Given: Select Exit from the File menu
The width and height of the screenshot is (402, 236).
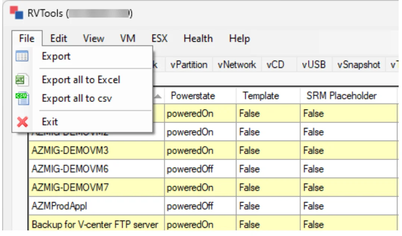Looking at the screenshot, I should point(50,122).
